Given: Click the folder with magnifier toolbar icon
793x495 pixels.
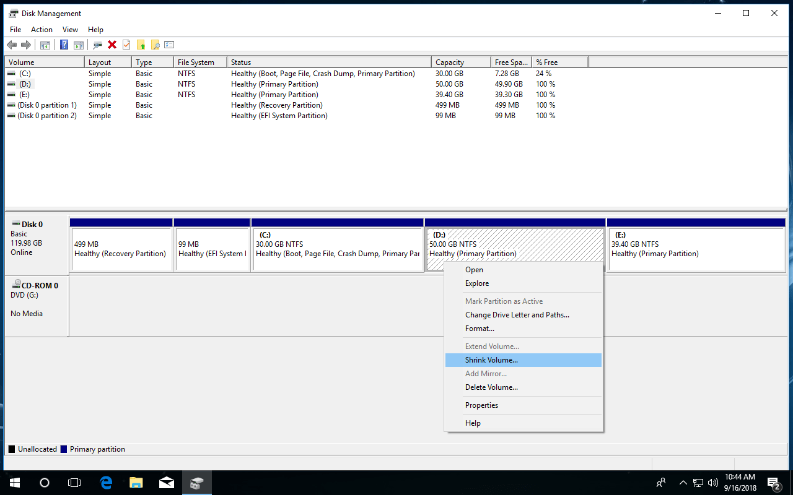Looking at the screenshot, I should click(155, 45).
